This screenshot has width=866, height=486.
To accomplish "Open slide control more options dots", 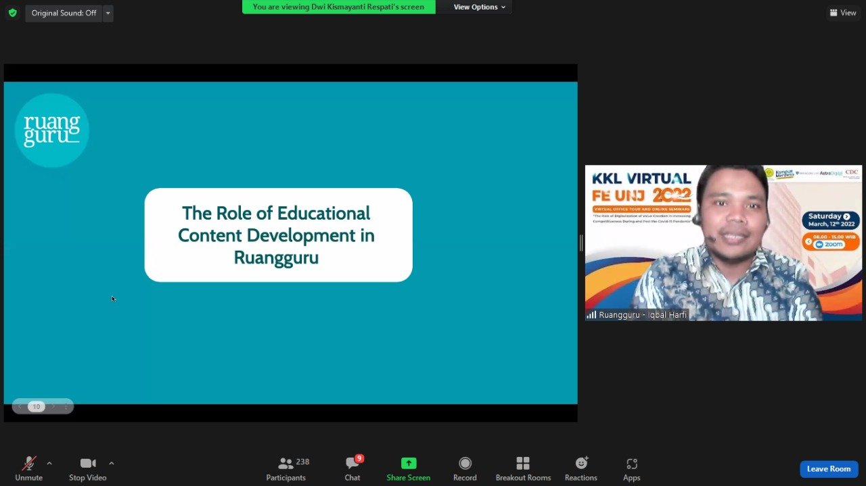I will (x=66, y=406).
